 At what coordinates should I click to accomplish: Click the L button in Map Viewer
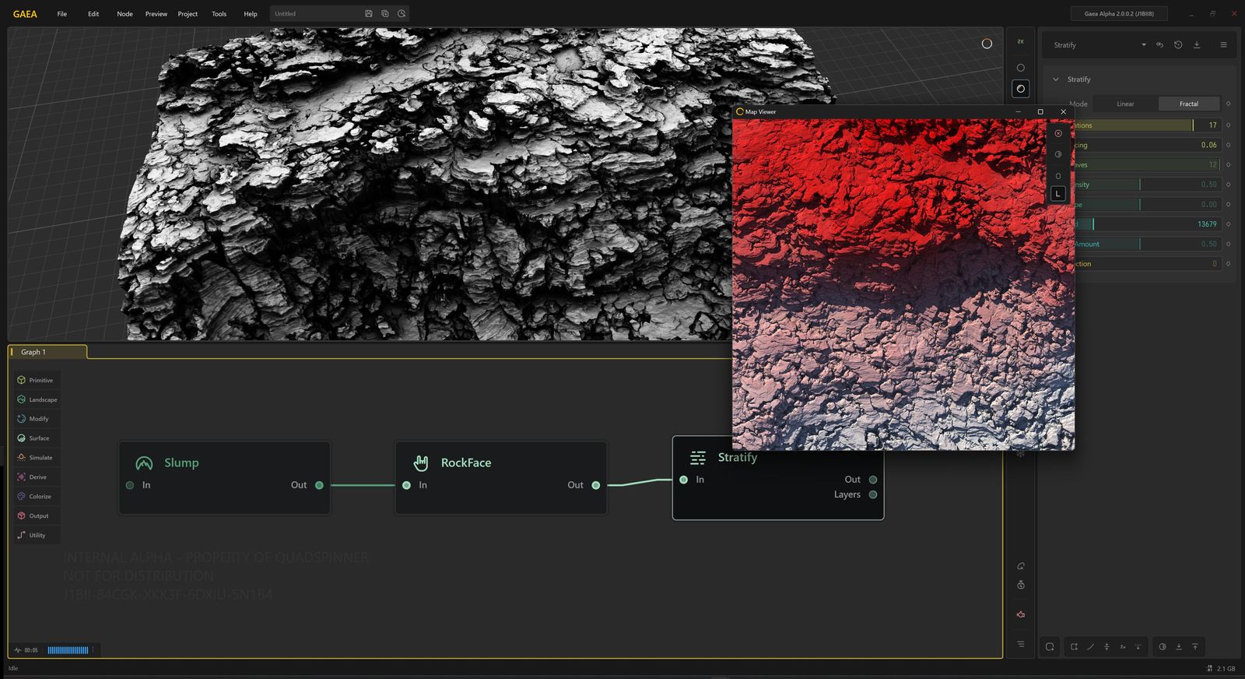1058,194
